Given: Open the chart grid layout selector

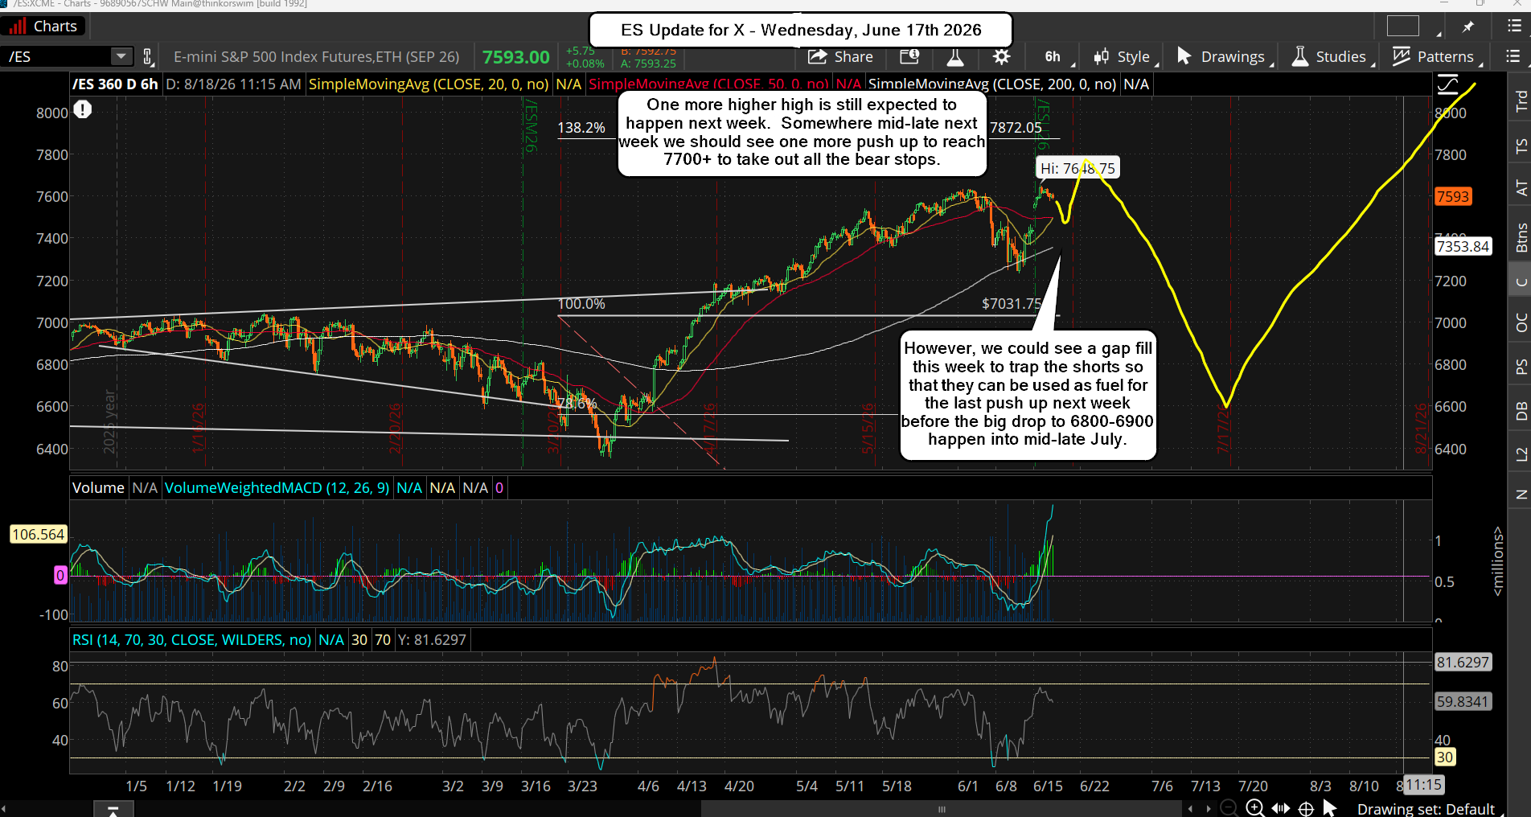Looking at the screenshot, I should tap(1403, 27).
